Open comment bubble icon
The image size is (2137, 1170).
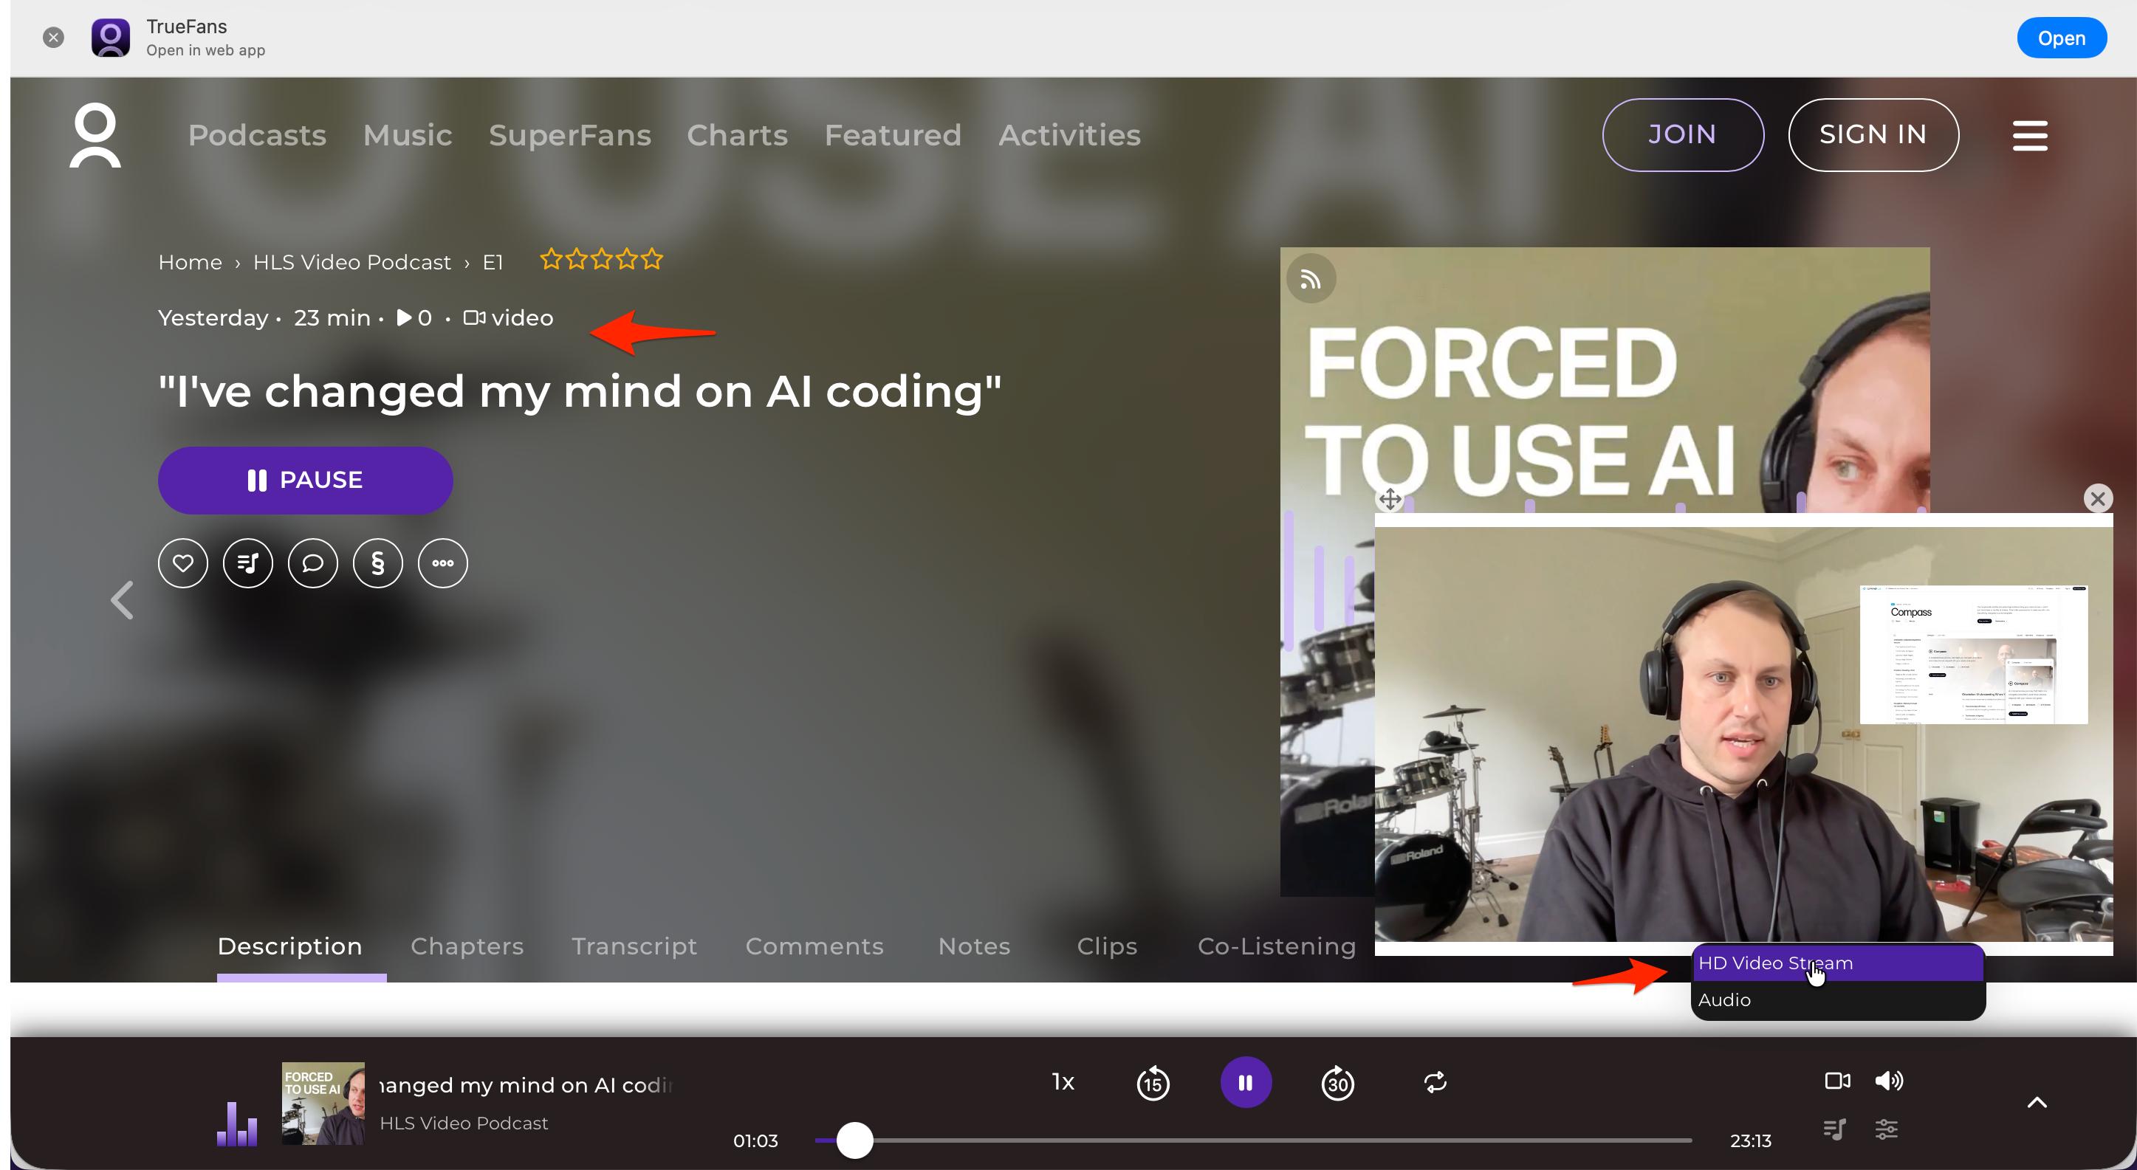(313, 563)
